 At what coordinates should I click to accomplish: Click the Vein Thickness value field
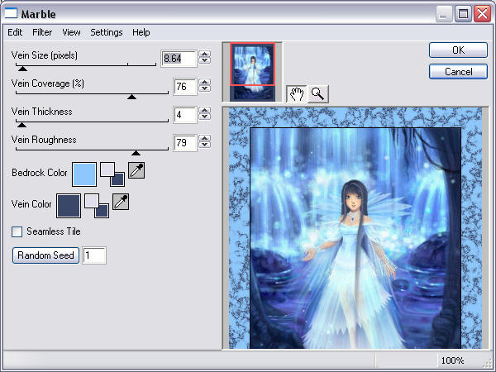tap(185, 115)
